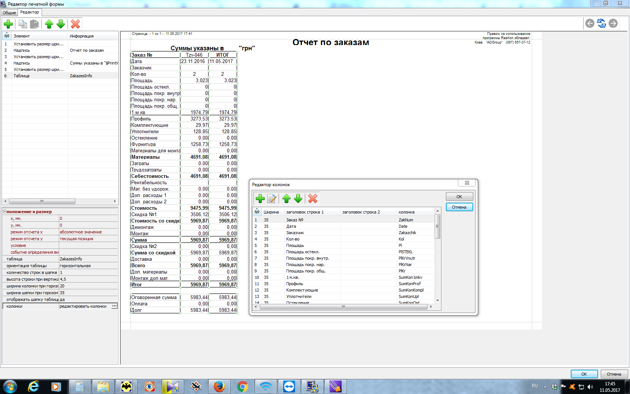The image size is (630, 394).
Task: Edit the у, мм. property value
Action: (88, 225)
